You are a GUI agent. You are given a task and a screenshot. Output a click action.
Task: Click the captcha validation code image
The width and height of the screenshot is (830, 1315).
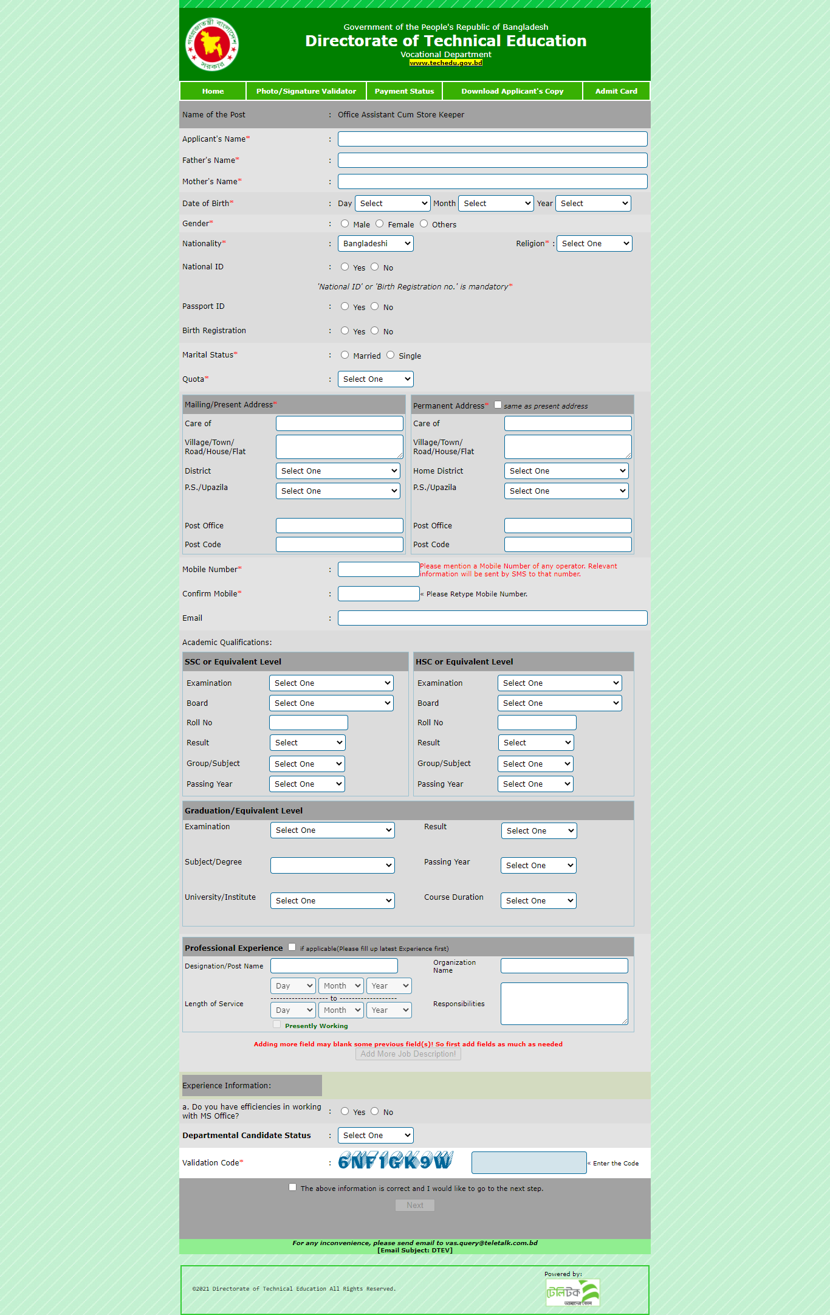[396, 1161]
